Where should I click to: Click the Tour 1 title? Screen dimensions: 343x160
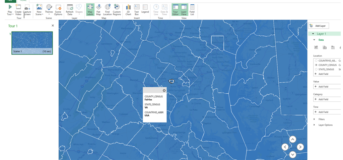pos(13,26)
